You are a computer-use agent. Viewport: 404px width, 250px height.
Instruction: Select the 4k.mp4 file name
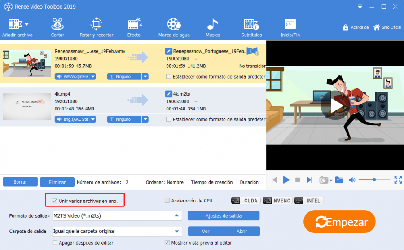62,94
